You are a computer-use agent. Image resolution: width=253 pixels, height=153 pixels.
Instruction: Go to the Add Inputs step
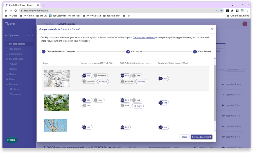(134, 51)
